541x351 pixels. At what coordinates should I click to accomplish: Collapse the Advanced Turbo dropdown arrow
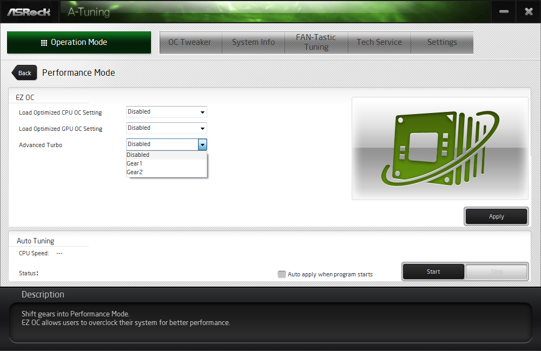pos(202,144)
